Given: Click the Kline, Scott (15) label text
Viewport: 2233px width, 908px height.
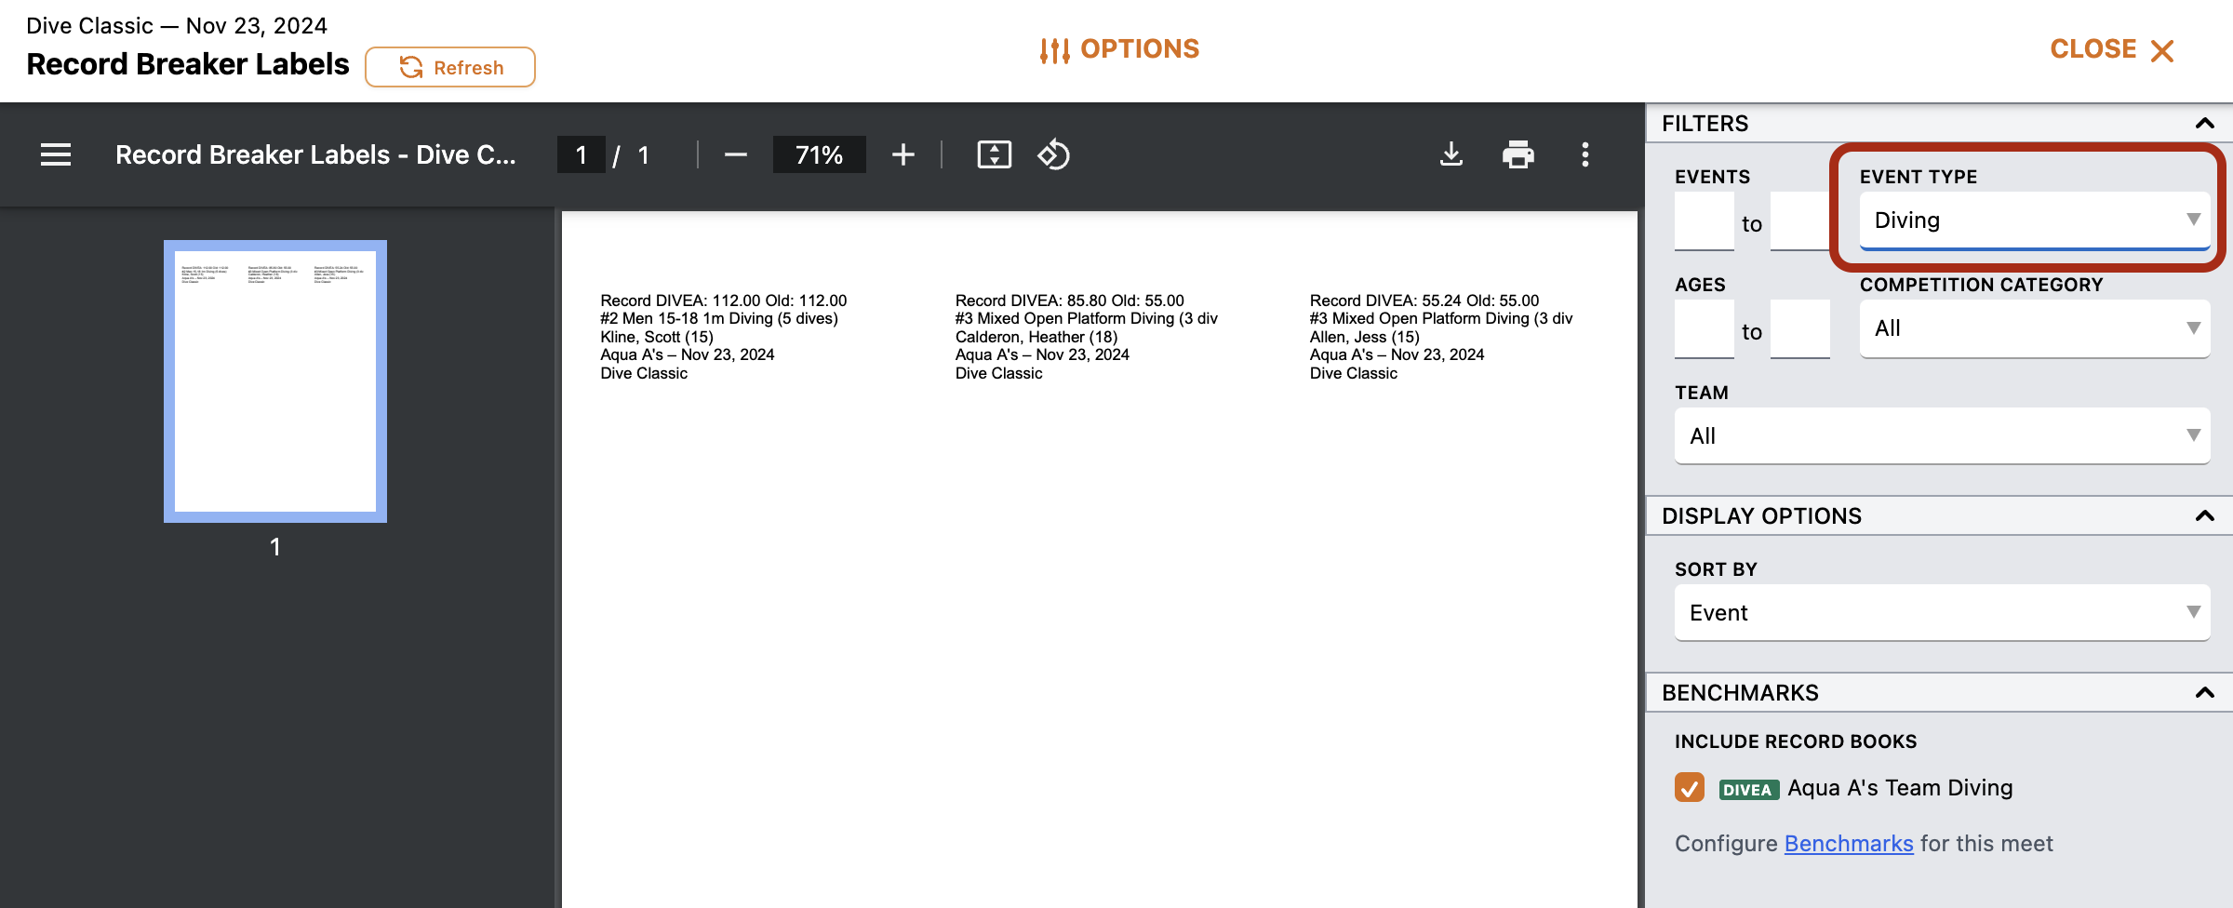Looking at the screenshot, I should click(657, 337).
